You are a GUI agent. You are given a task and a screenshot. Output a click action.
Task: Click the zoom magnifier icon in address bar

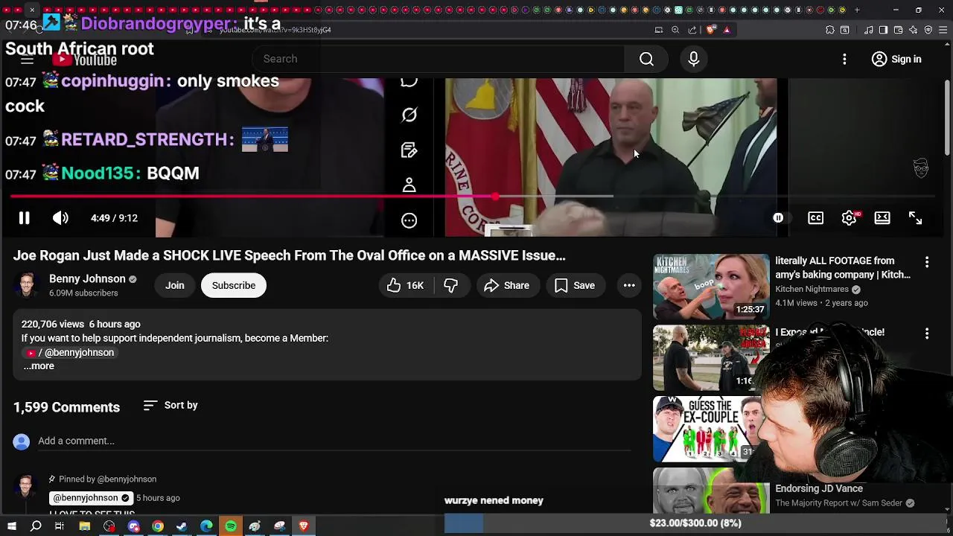tap(675, 30)
